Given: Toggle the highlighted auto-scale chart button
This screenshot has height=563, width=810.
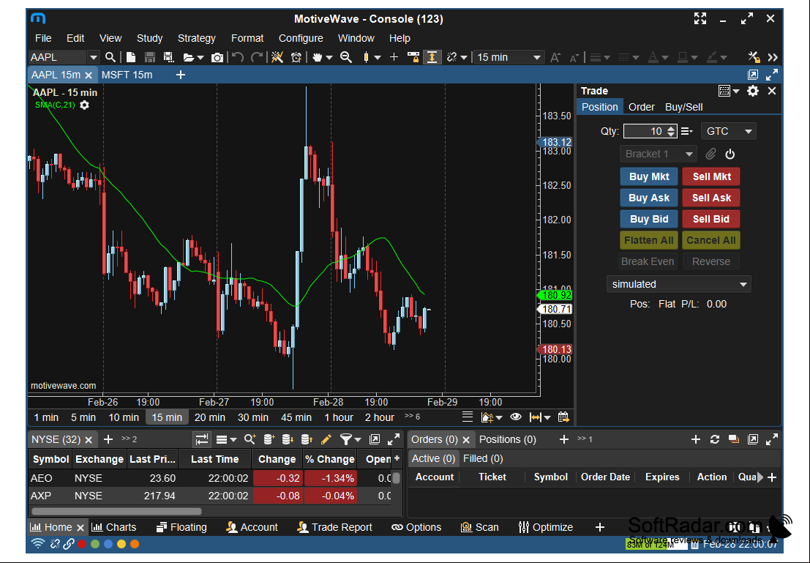Looking at the screenshot, I should click(432, 57).
